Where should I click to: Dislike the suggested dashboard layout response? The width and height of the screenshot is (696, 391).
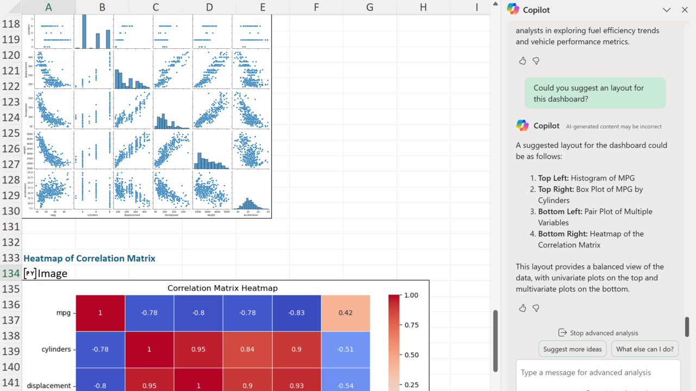click(536, 308)
